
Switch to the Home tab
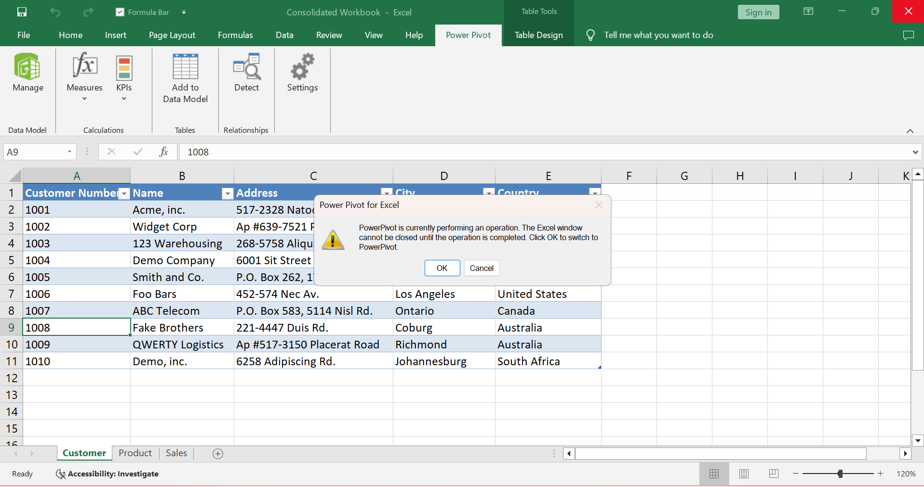(71, 35)
